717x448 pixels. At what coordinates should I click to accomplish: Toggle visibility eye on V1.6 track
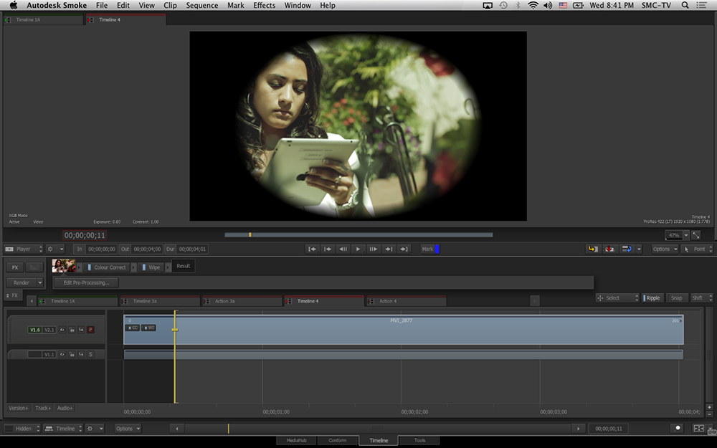[62, 330]
